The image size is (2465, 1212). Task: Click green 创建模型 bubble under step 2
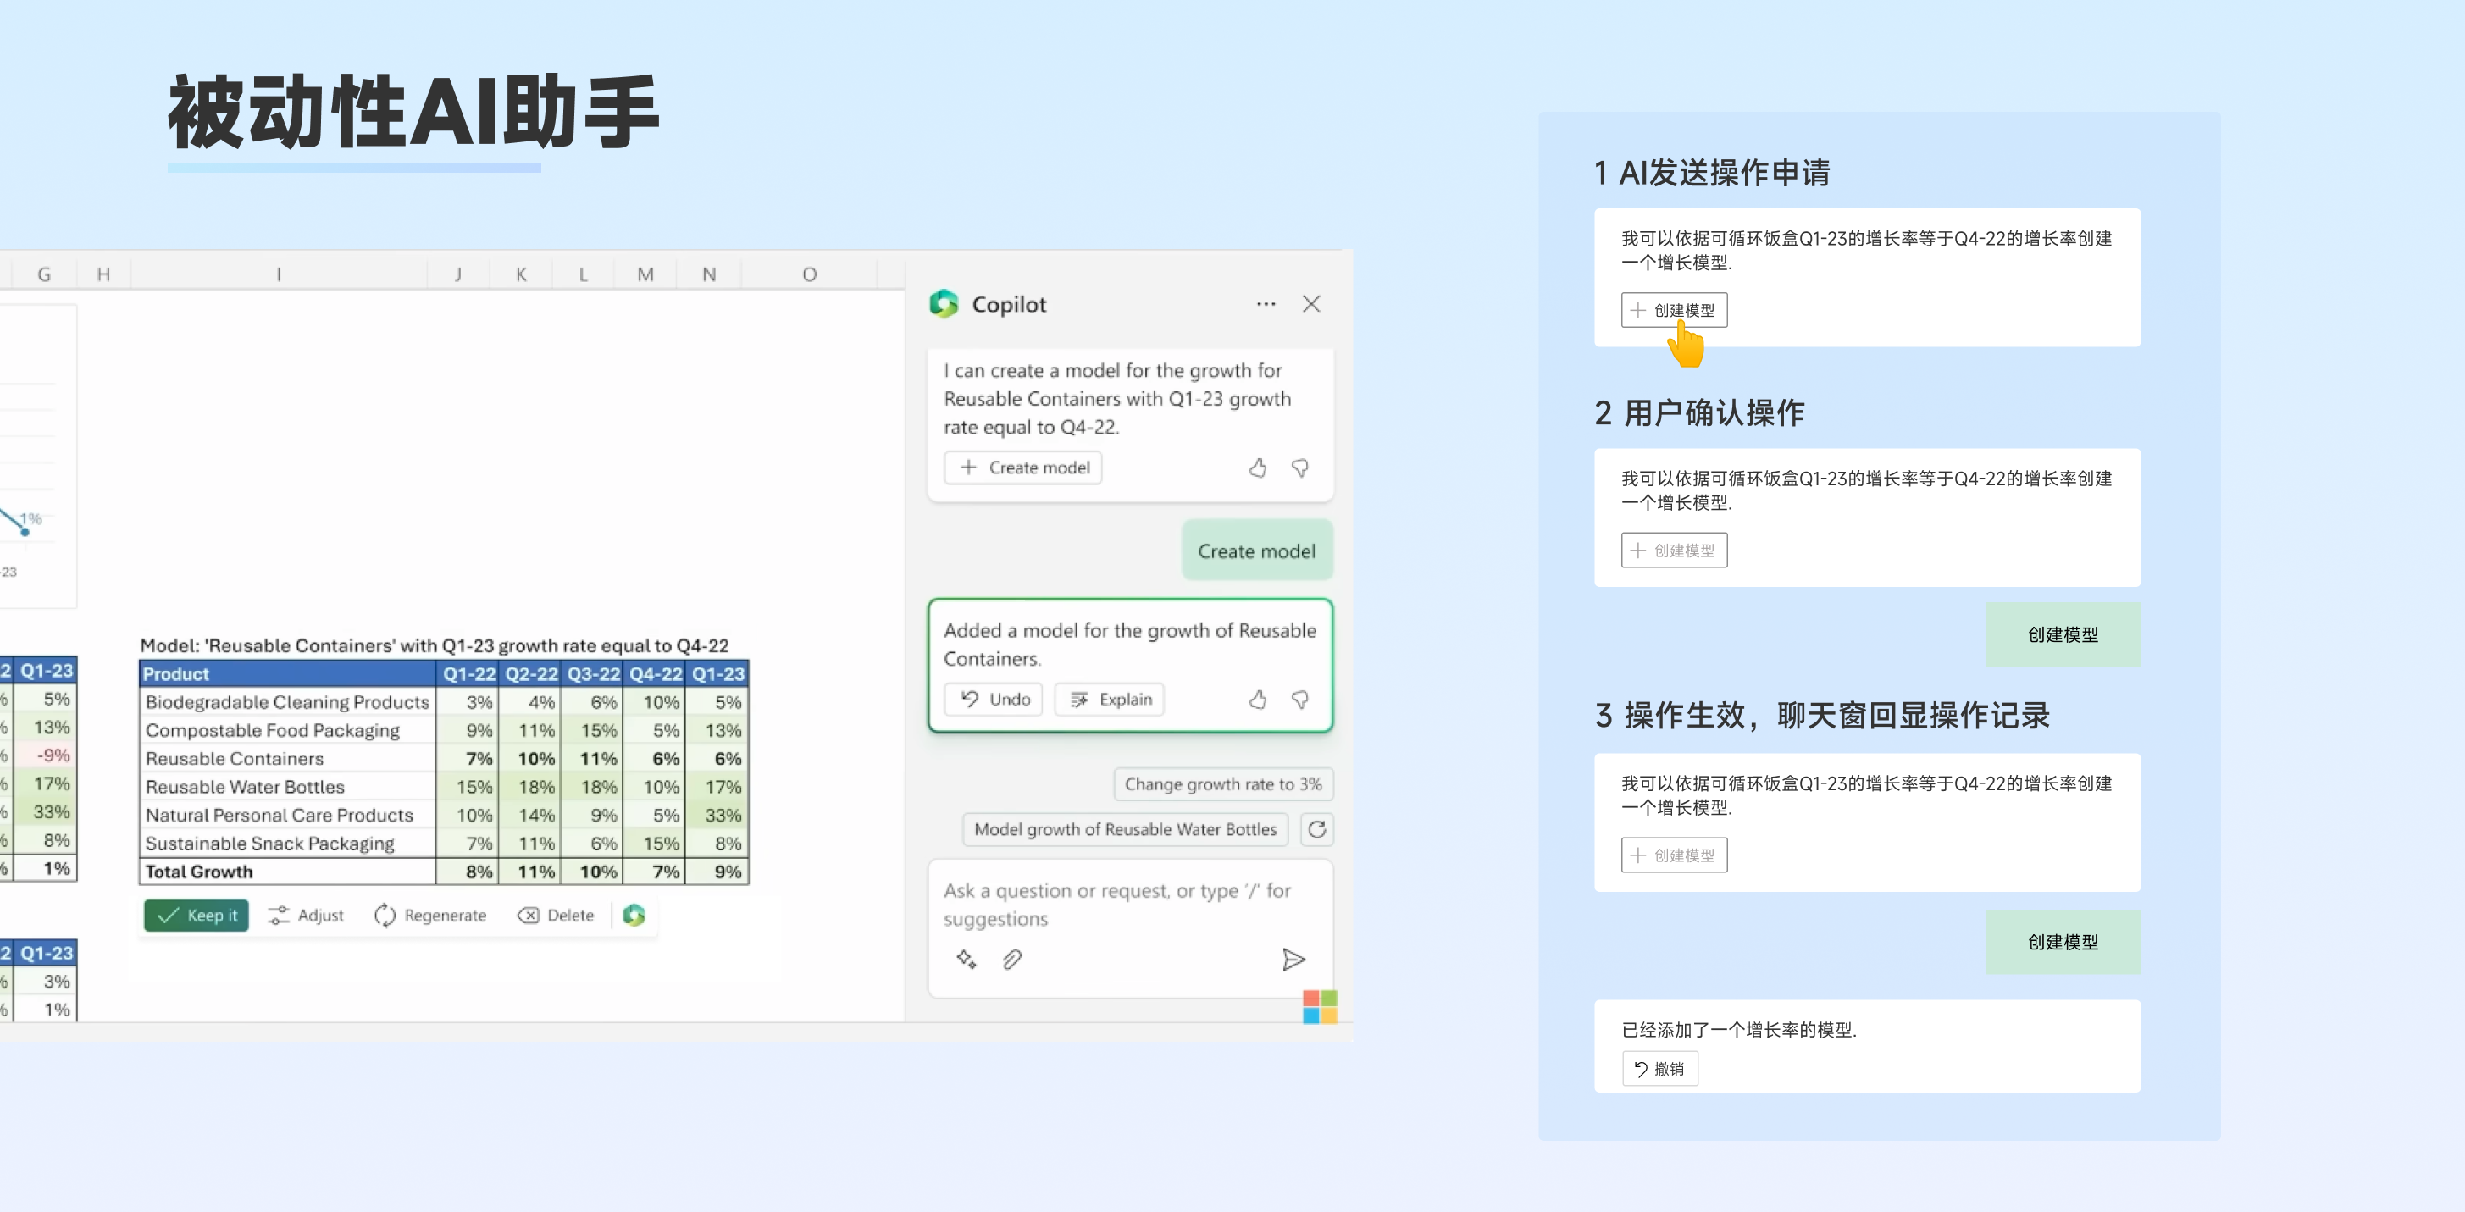click(2062, 634)
